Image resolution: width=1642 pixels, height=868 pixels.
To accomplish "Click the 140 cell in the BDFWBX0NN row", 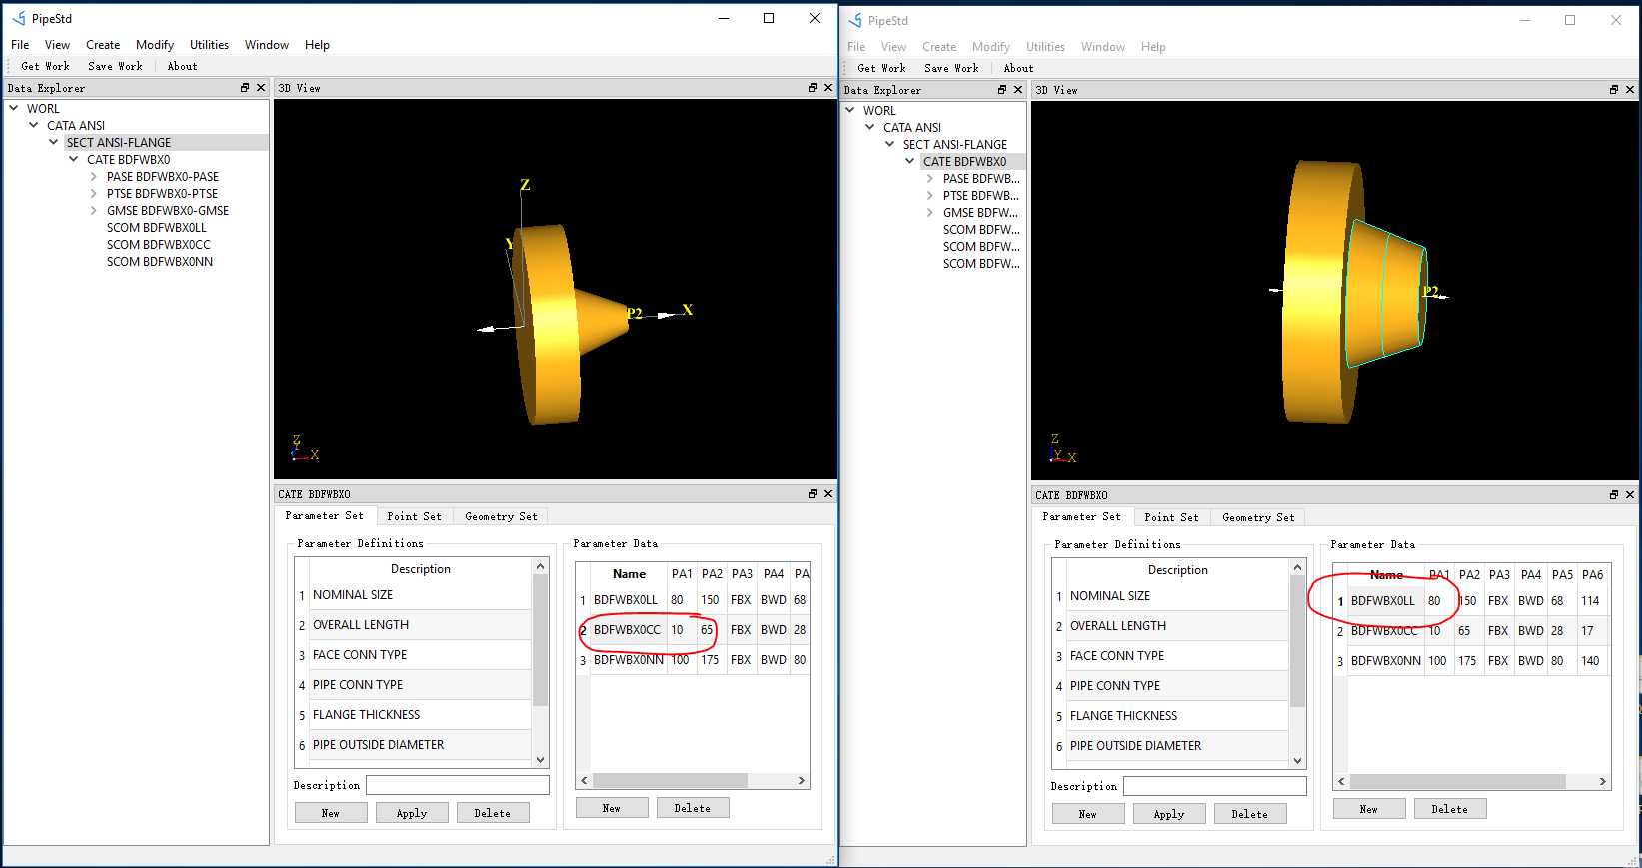I will click(1590, 661).
